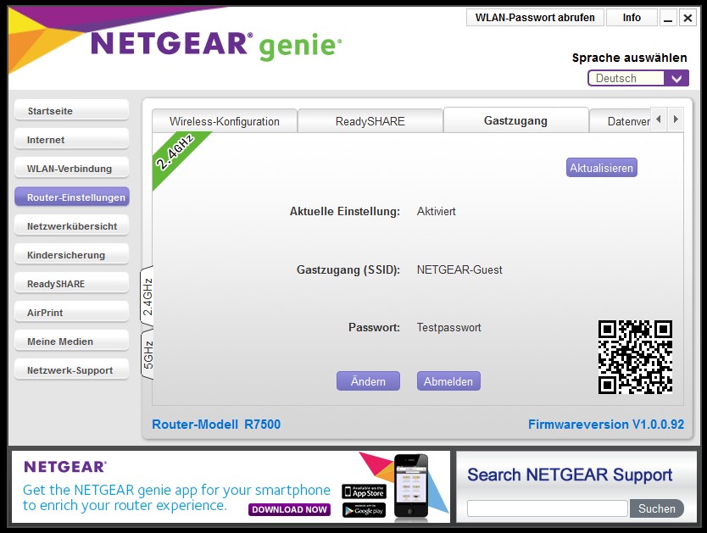Open Netzwerkübersicht
Image resolution: width=707 pixels, height=533 pixels.
[72, 225]
